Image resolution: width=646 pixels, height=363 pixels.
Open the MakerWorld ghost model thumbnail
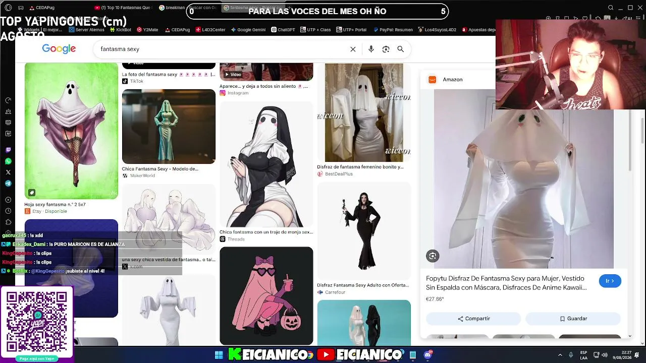tap(169, 127)
